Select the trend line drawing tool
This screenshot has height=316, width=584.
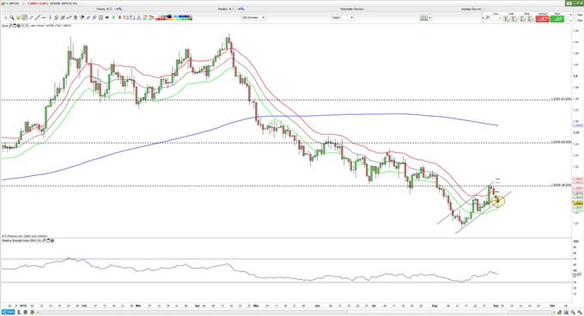click(38, 17)
